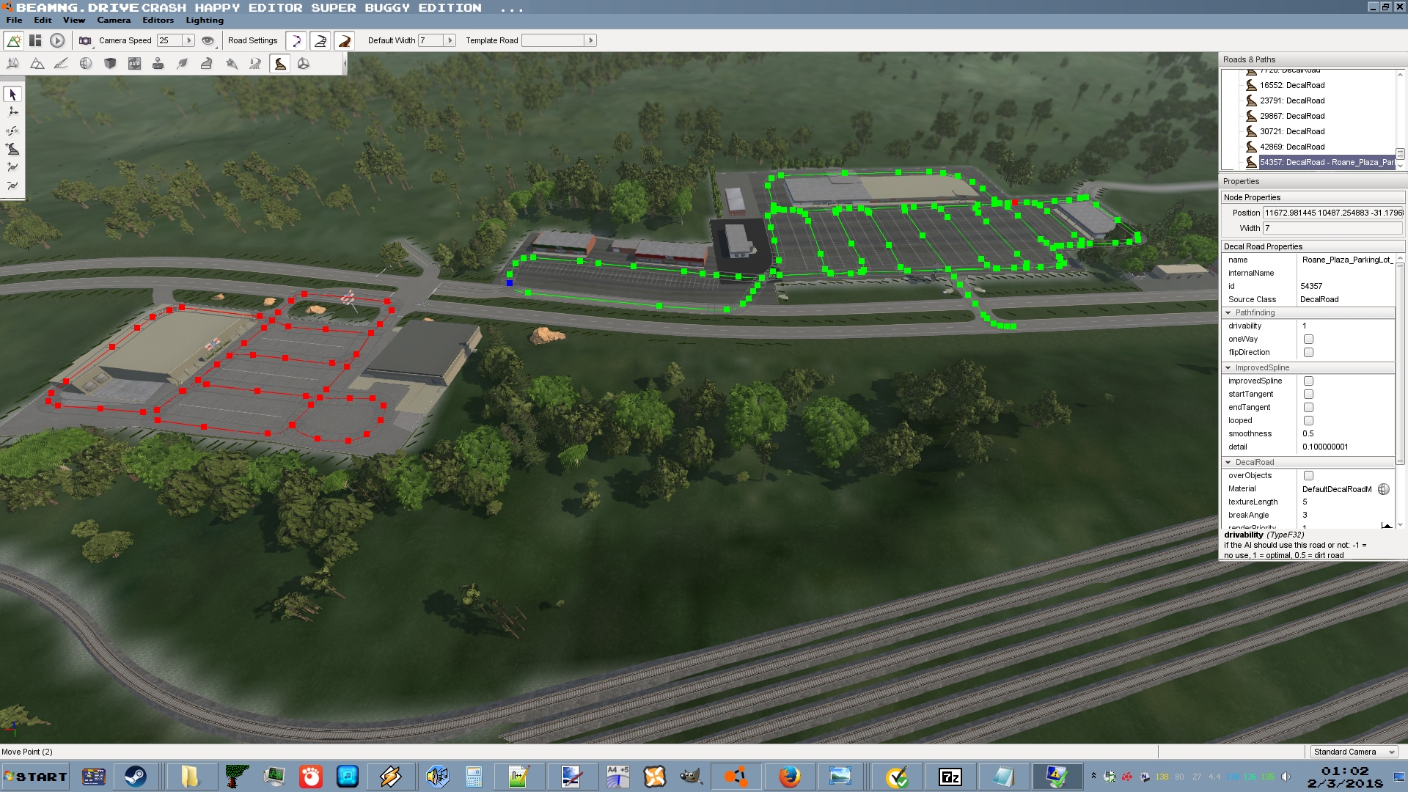Click the node Position input field

pos(1333,213)
